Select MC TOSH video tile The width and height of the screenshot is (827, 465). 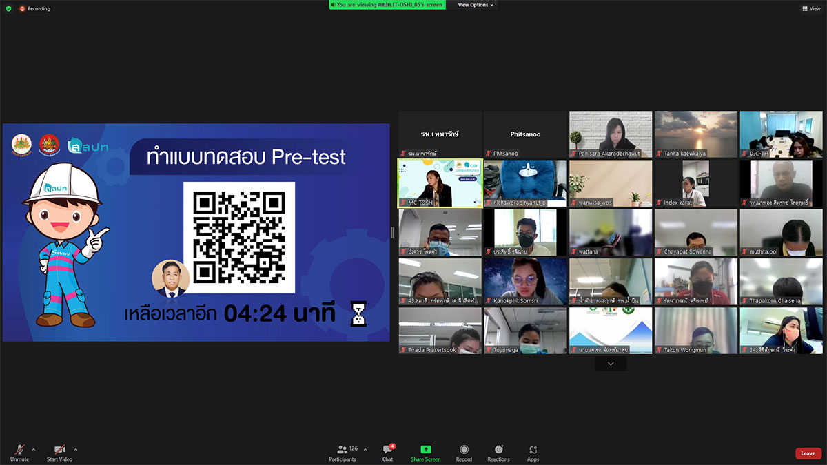[x=439, y=183]
